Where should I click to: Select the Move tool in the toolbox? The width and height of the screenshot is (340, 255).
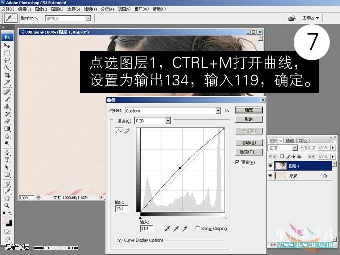point(7,46)
